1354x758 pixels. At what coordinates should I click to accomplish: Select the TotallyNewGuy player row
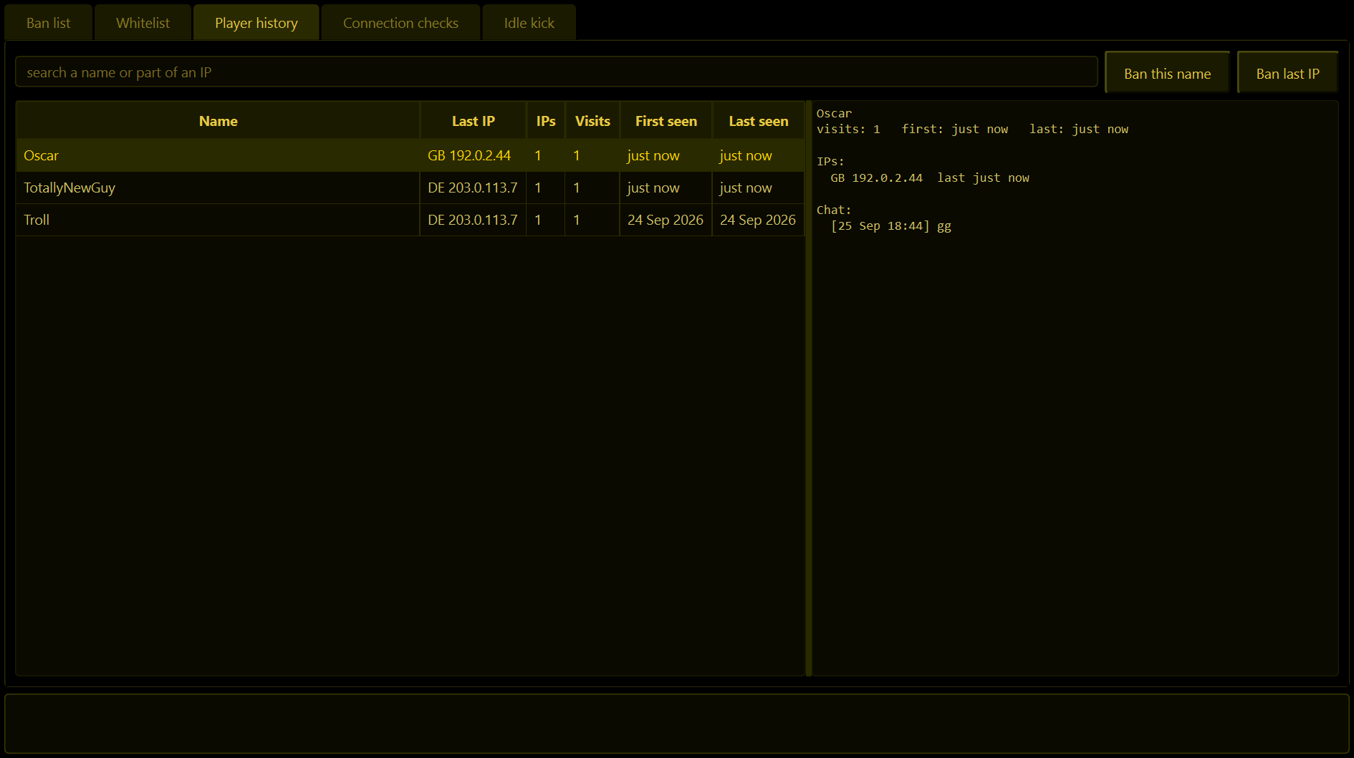click(410, 188)
